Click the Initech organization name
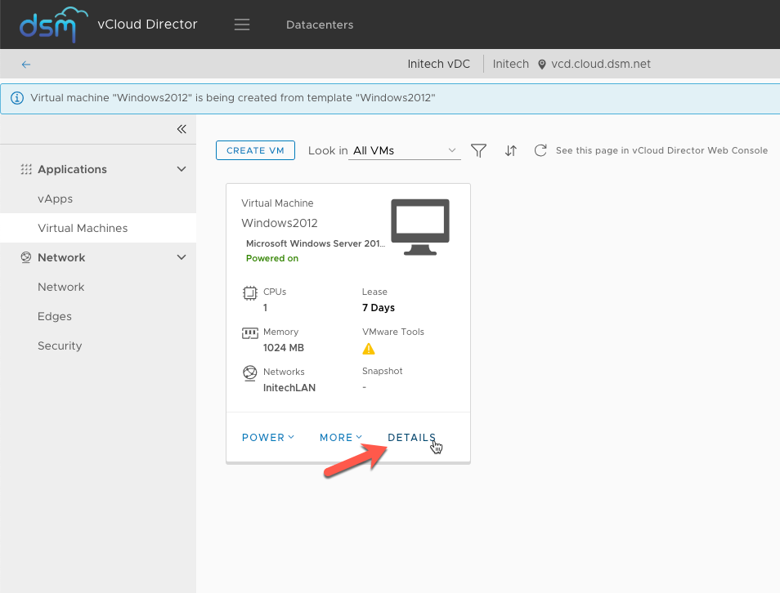 (510, 65)
